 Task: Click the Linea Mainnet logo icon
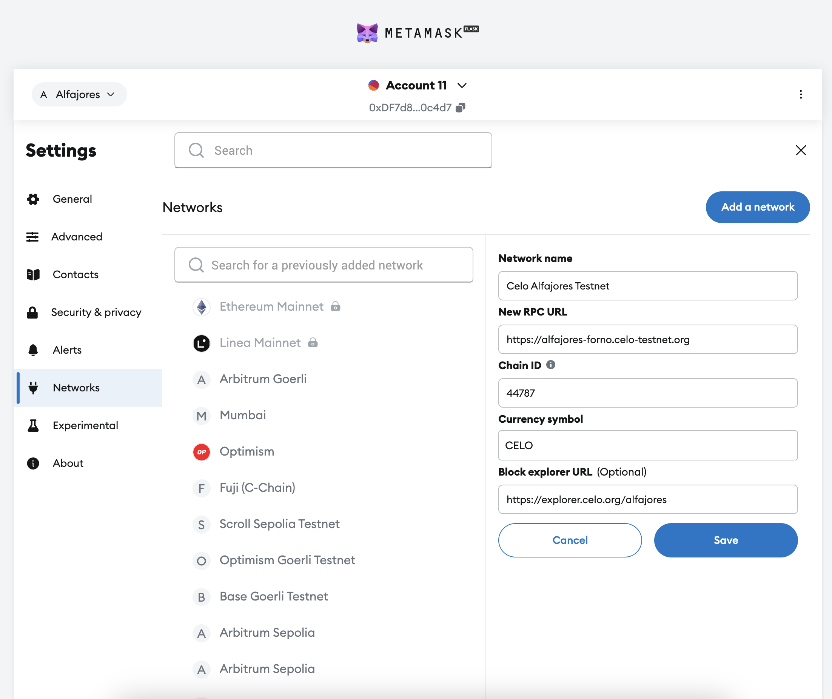[x=201, y=343]
